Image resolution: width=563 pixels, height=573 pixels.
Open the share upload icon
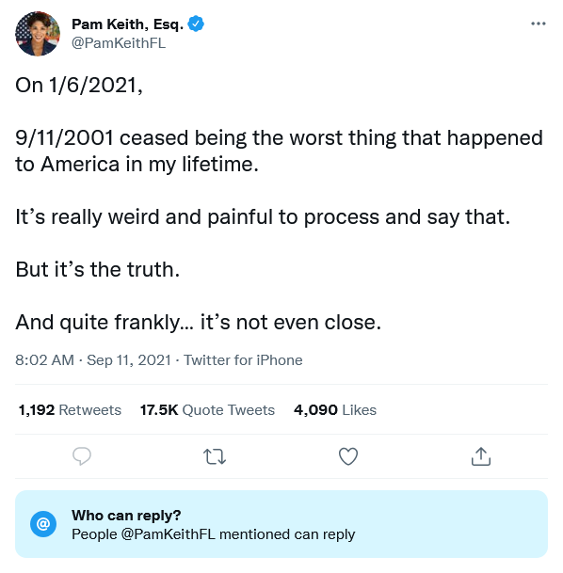coord(481,456)
